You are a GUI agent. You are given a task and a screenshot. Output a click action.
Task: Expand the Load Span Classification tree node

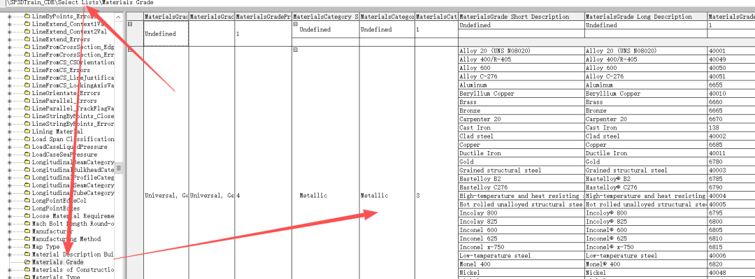(10, 139)
